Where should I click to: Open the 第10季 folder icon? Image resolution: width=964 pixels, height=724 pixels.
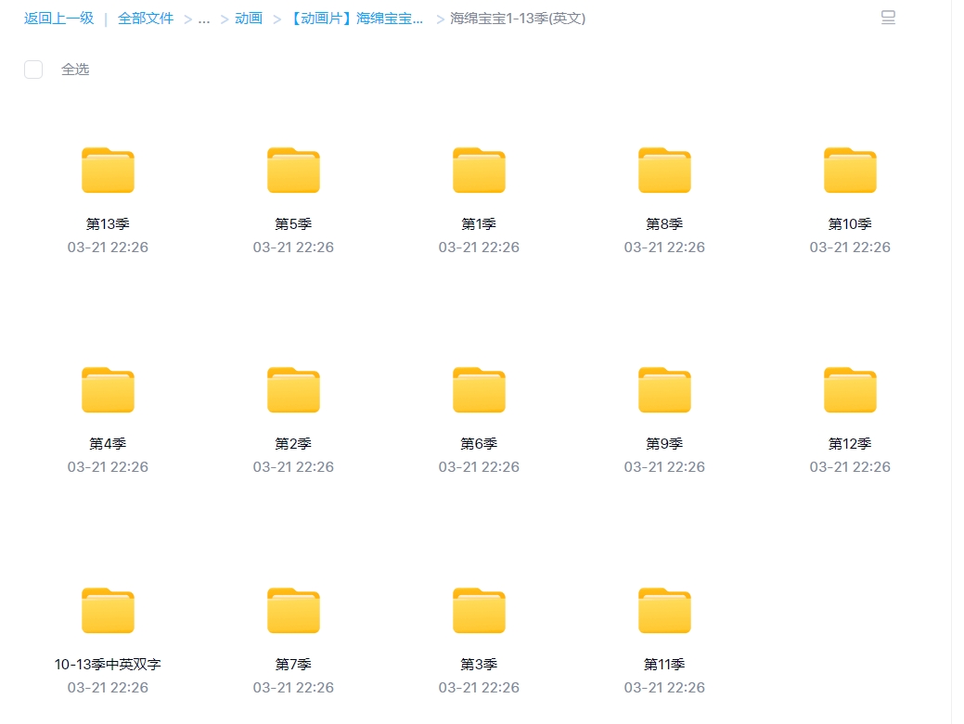pyautogui.click(x=850, y=171)
